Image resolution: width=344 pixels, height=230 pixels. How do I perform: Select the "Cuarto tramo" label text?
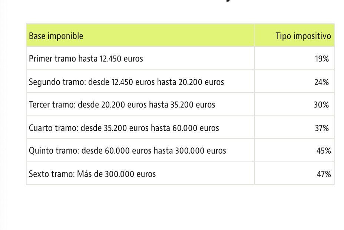tap(53, 128)
